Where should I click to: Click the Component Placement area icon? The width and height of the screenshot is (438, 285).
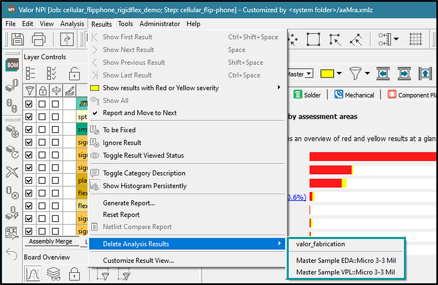pyautogui.click(x=392, y=95)
